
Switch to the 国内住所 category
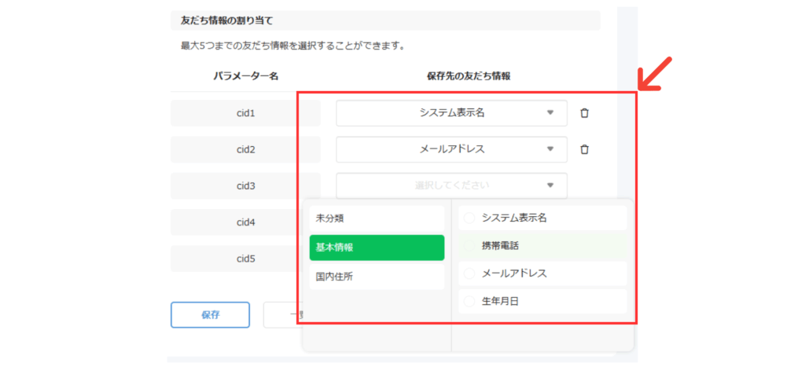point(377,277)
